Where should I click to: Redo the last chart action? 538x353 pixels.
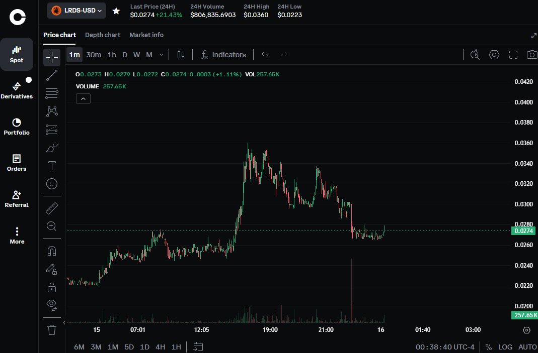click(284, 55)
